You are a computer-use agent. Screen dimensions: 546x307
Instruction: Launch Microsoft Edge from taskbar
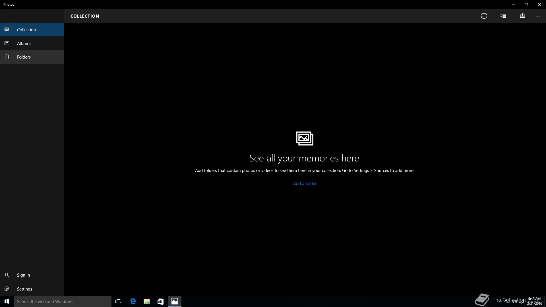tap(133, 301)
